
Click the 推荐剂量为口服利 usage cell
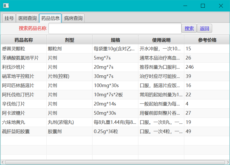pyautogui.click(x=161, y=67)
